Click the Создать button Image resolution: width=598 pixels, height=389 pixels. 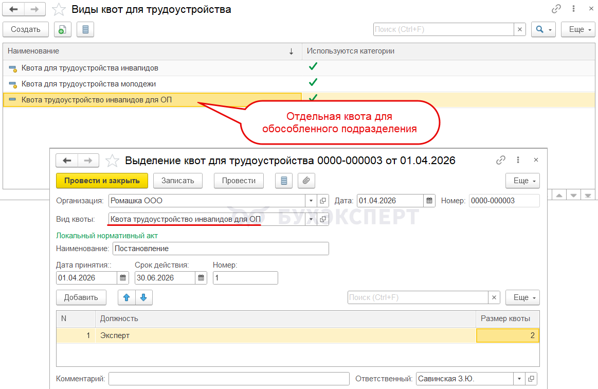26,29
